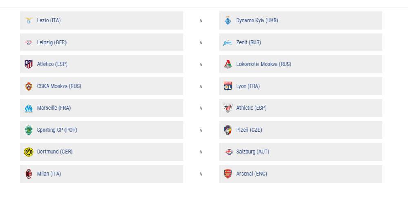
Task: Click the Arsenal club crest
Action: tap(228, 174)
